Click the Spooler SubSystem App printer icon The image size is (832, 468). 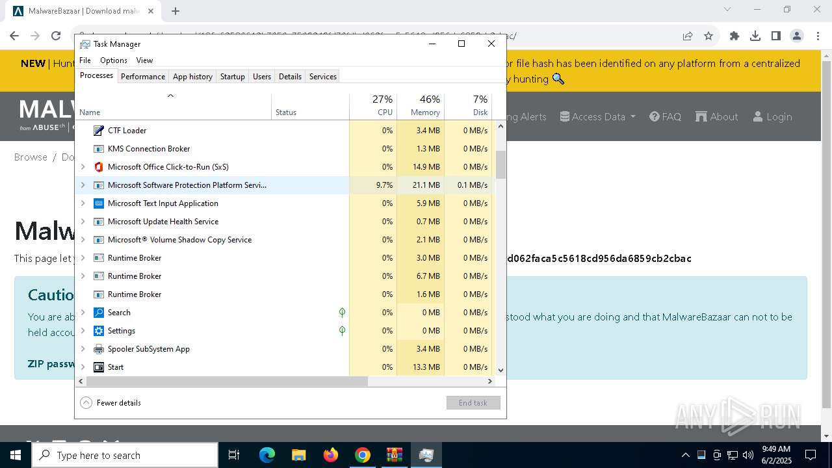point(99,349)
